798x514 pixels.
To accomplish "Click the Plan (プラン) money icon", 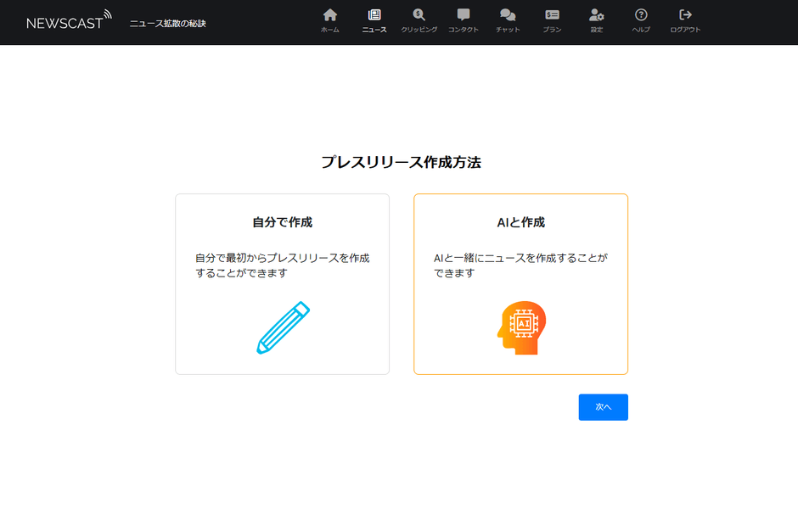I will point(553,14).
